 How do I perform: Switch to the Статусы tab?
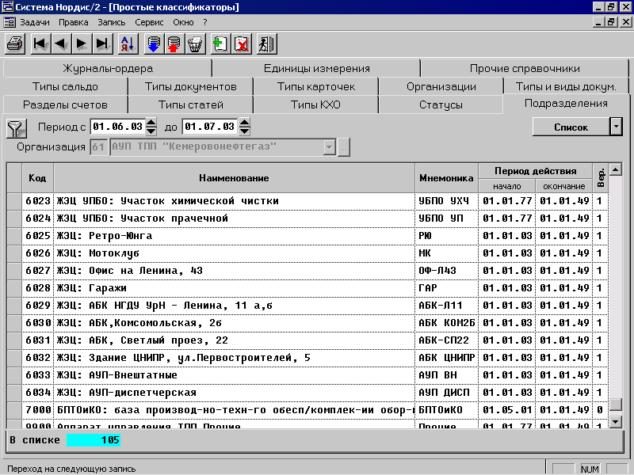tap(441, 104)
